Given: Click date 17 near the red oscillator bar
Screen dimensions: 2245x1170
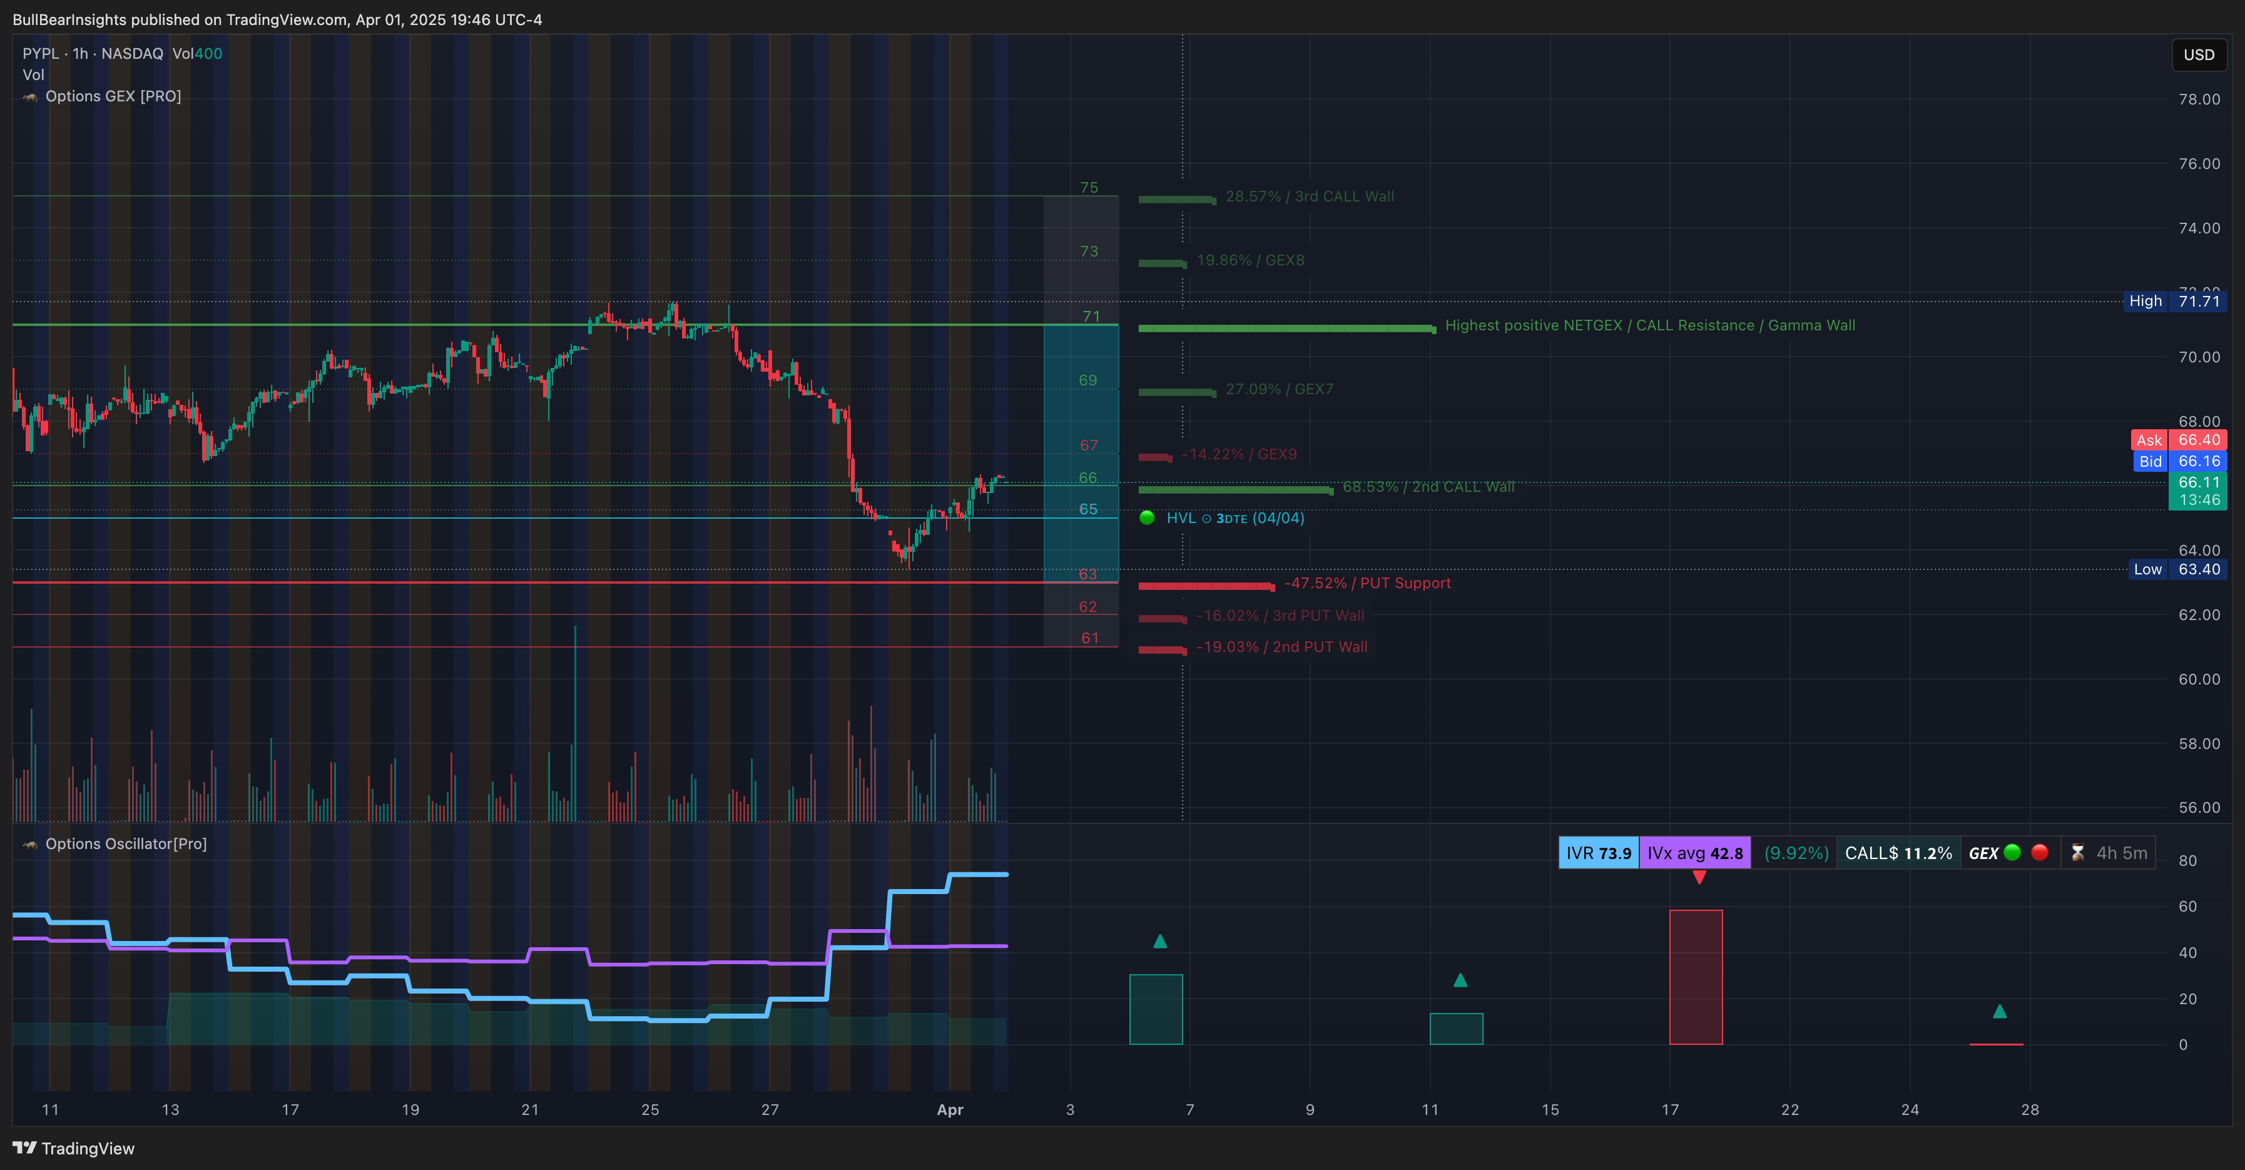Looking at the screenshot, I should (1670, 1109).
